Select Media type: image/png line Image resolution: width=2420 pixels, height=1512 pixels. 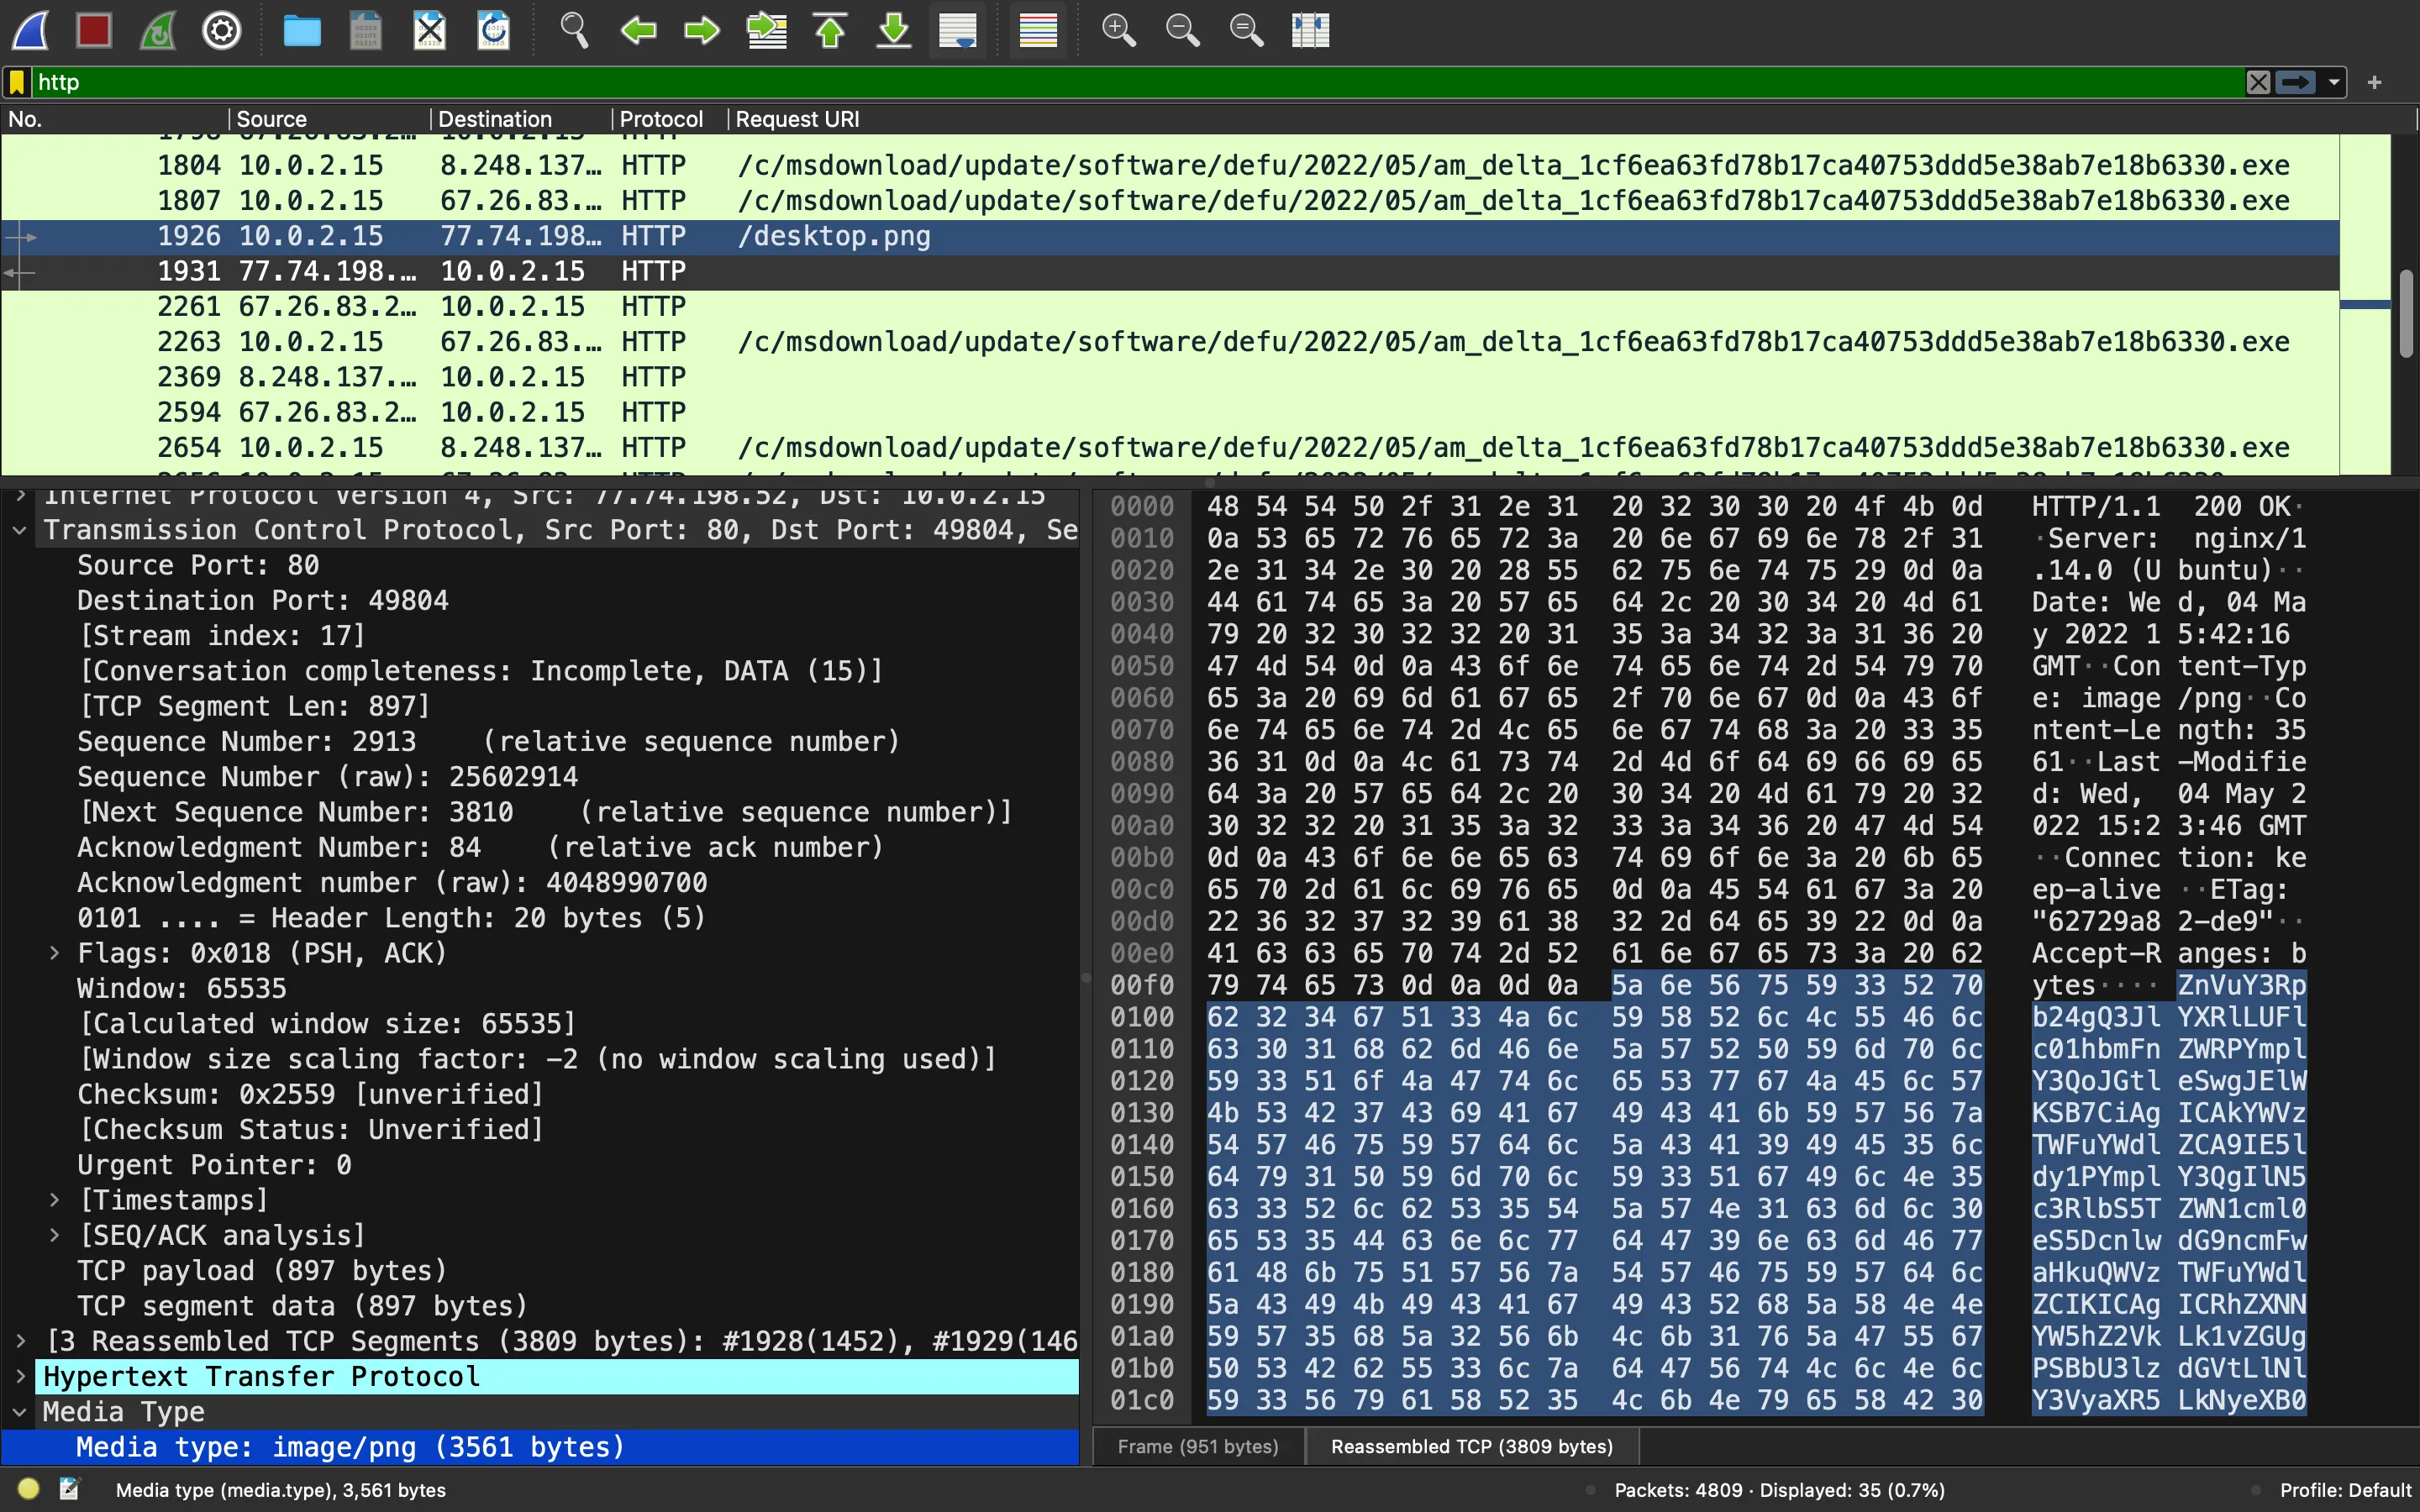[x=540, y=1448]
